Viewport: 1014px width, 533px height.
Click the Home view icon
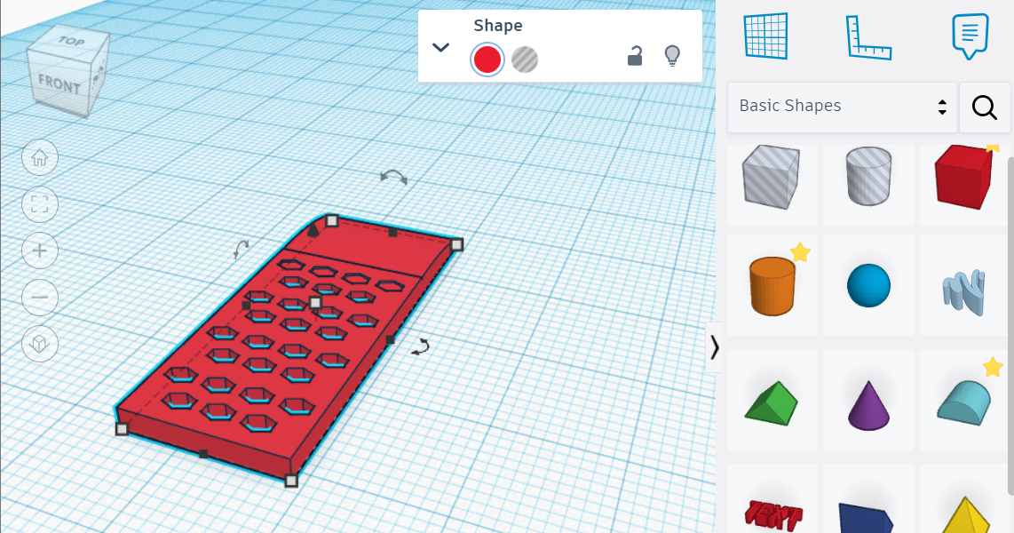[x=39, y=157]
